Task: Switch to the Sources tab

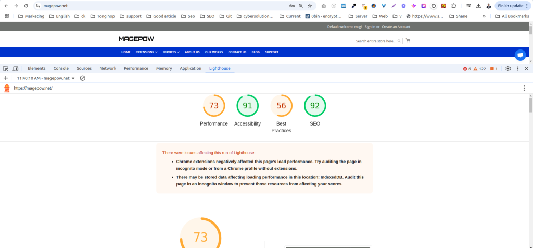Action: point(84,68)
